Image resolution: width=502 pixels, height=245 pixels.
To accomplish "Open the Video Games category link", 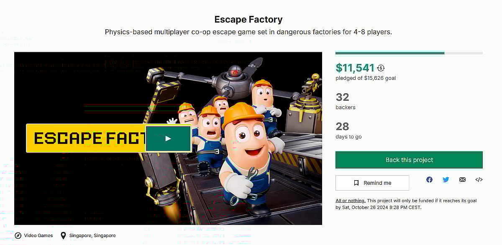I will click(38, 235).
